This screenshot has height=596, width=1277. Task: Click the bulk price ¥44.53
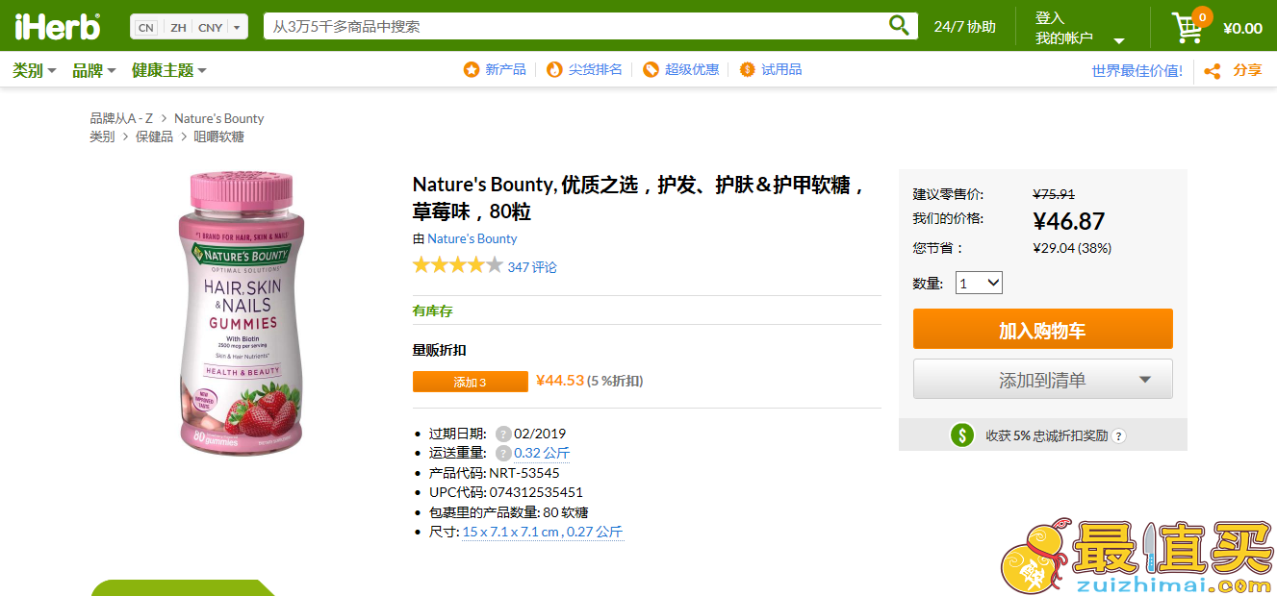click(x=560, y=380)
